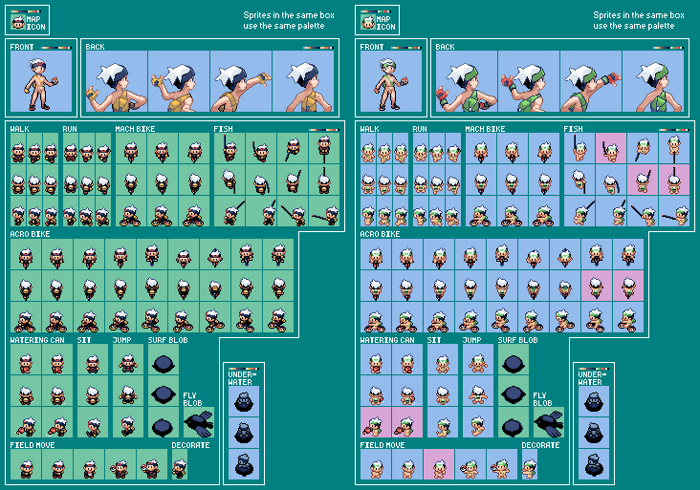700x490 pixels.
Task: Click first FIELD MOVE frame on red-headband sheet
Action: point(26,464)
